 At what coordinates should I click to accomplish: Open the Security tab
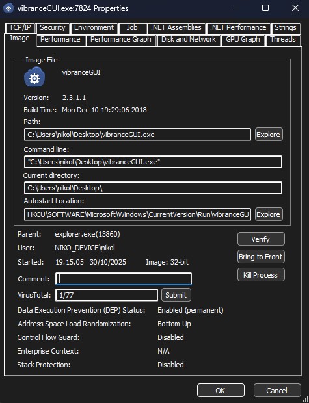53,27
